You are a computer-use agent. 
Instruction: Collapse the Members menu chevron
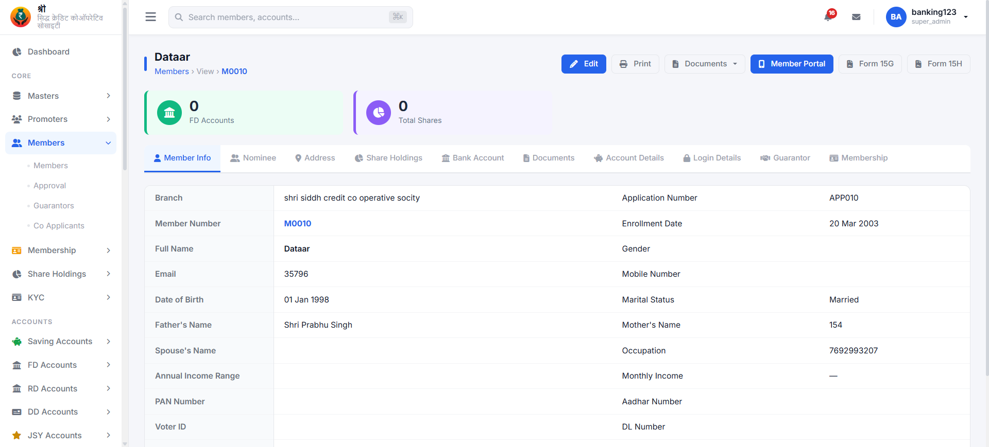[108, 143]
